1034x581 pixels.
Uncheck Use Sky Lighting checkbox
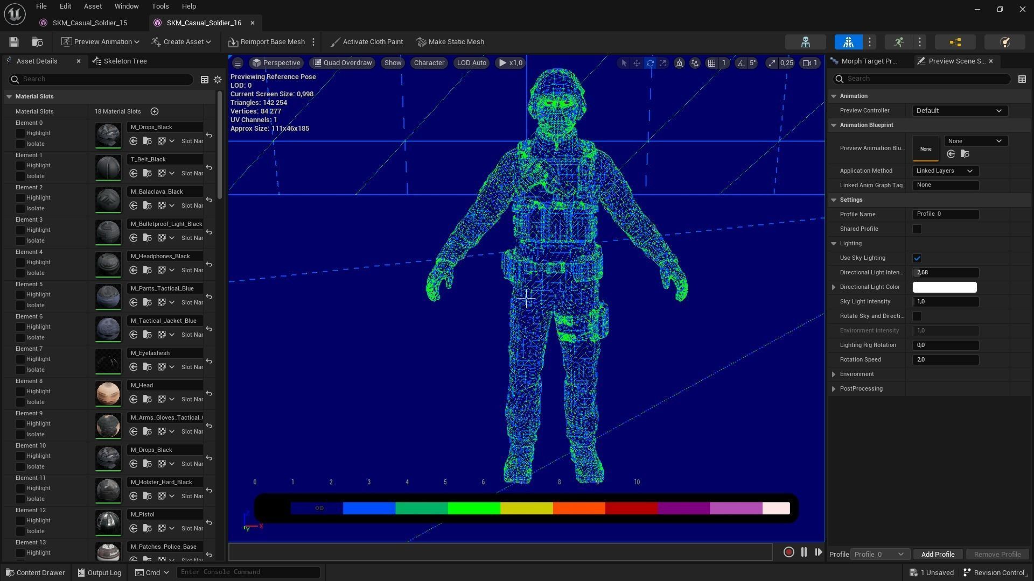917,258
